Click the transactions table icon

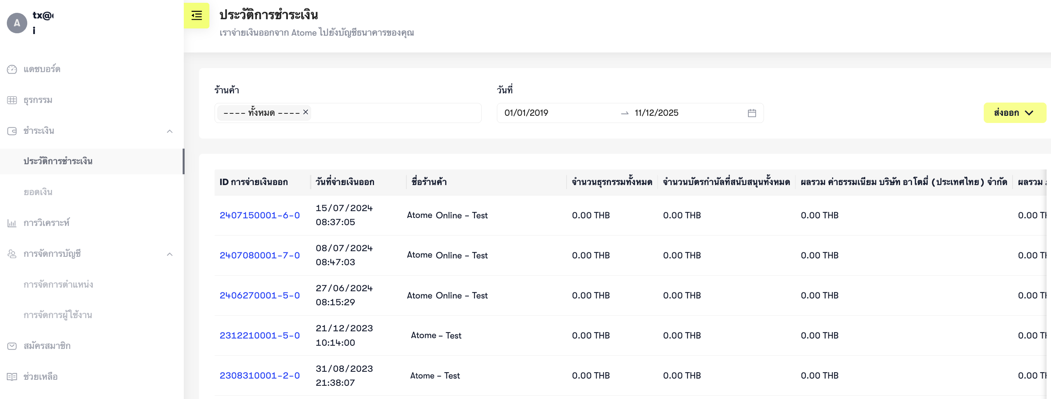(x=12, y=100)
